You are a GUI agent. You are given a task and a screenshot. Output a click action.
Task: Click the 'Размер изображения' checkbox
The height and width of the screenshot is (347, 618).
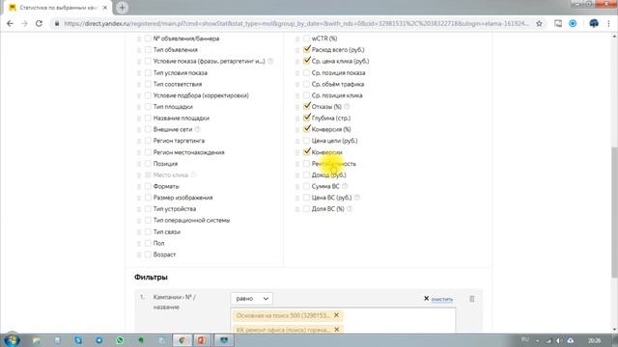pos(148,197)
